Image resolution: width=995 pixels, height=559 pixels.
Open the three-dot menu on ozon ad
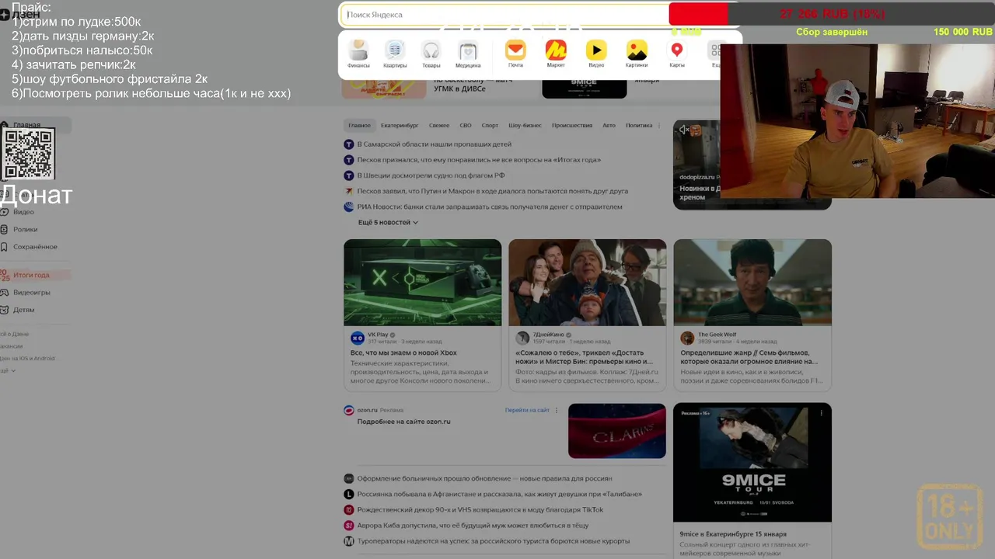(557, 410)
